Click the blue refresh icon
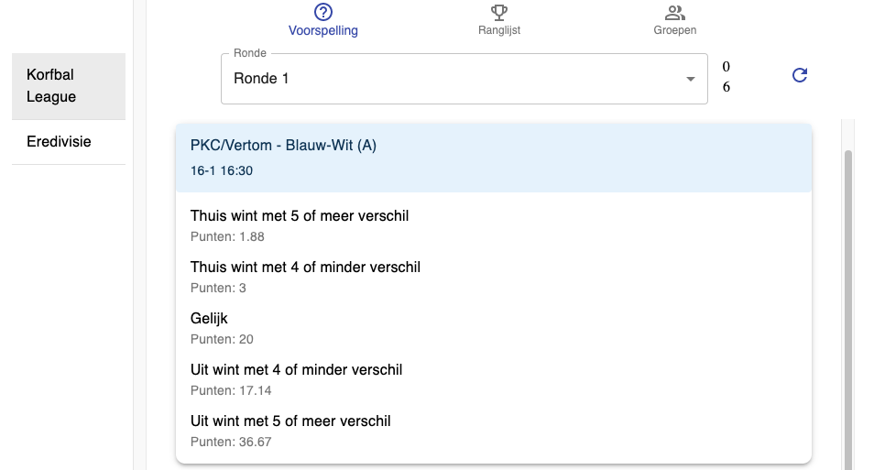 coord(800,75)
